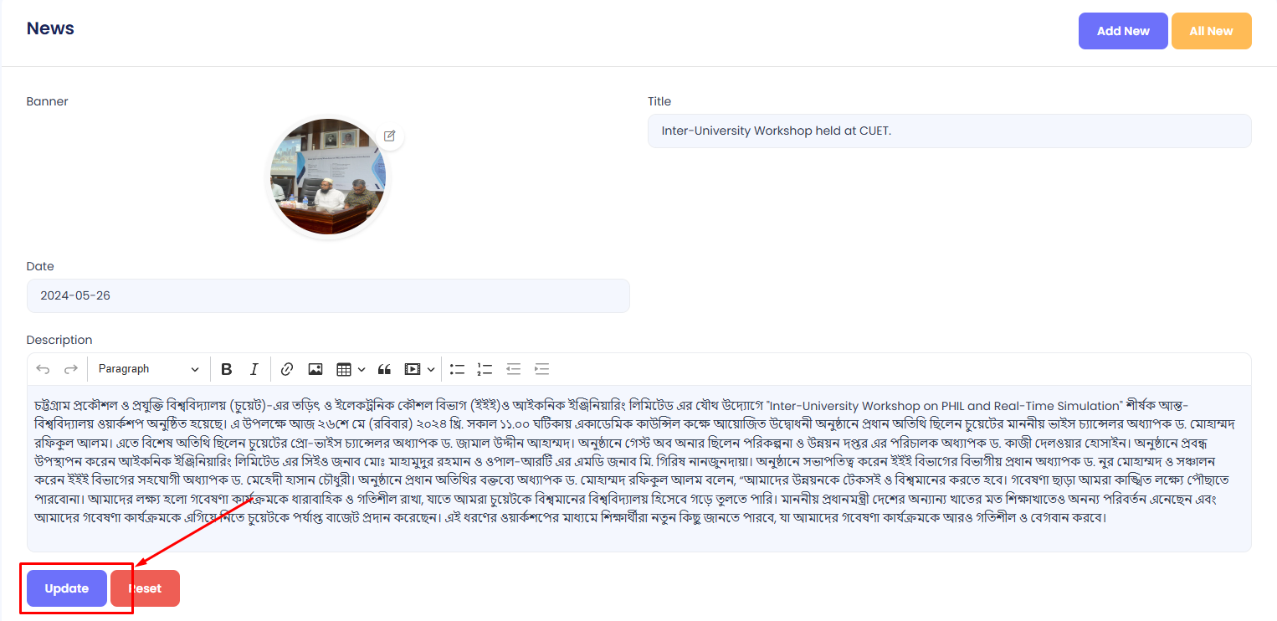Click the insert image icon
This screenshot has height=621, width=1277.
[315, 369]
